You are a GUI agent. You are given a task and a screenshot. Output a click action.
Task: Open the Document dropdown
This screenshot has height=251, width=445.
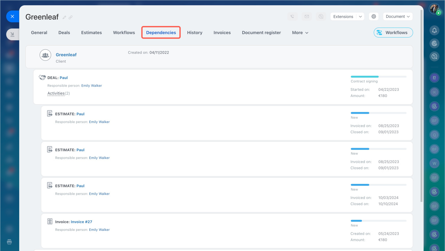point(397,16)
